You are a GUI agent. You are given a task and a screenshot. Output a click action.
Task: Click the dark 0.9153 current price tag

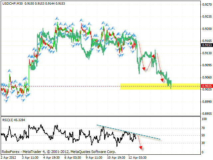point(206,45)
